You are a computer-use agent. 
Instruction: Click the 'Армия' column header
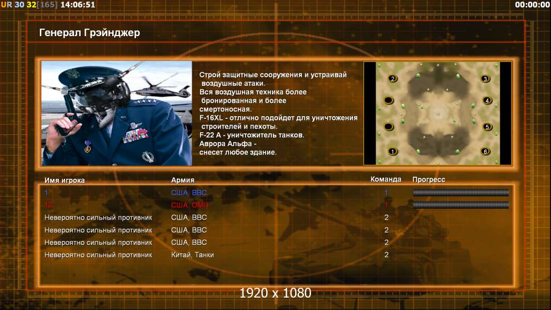pyautogui.click(x=183, y=180)
